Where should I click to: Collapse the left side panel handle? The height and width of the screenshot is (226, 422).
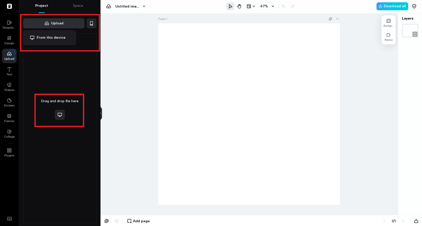[101, 113]
